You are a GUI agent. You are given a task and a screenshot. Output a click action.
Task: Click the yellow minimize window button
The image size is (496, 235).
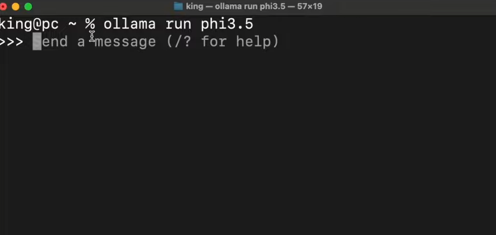point(15,6)
